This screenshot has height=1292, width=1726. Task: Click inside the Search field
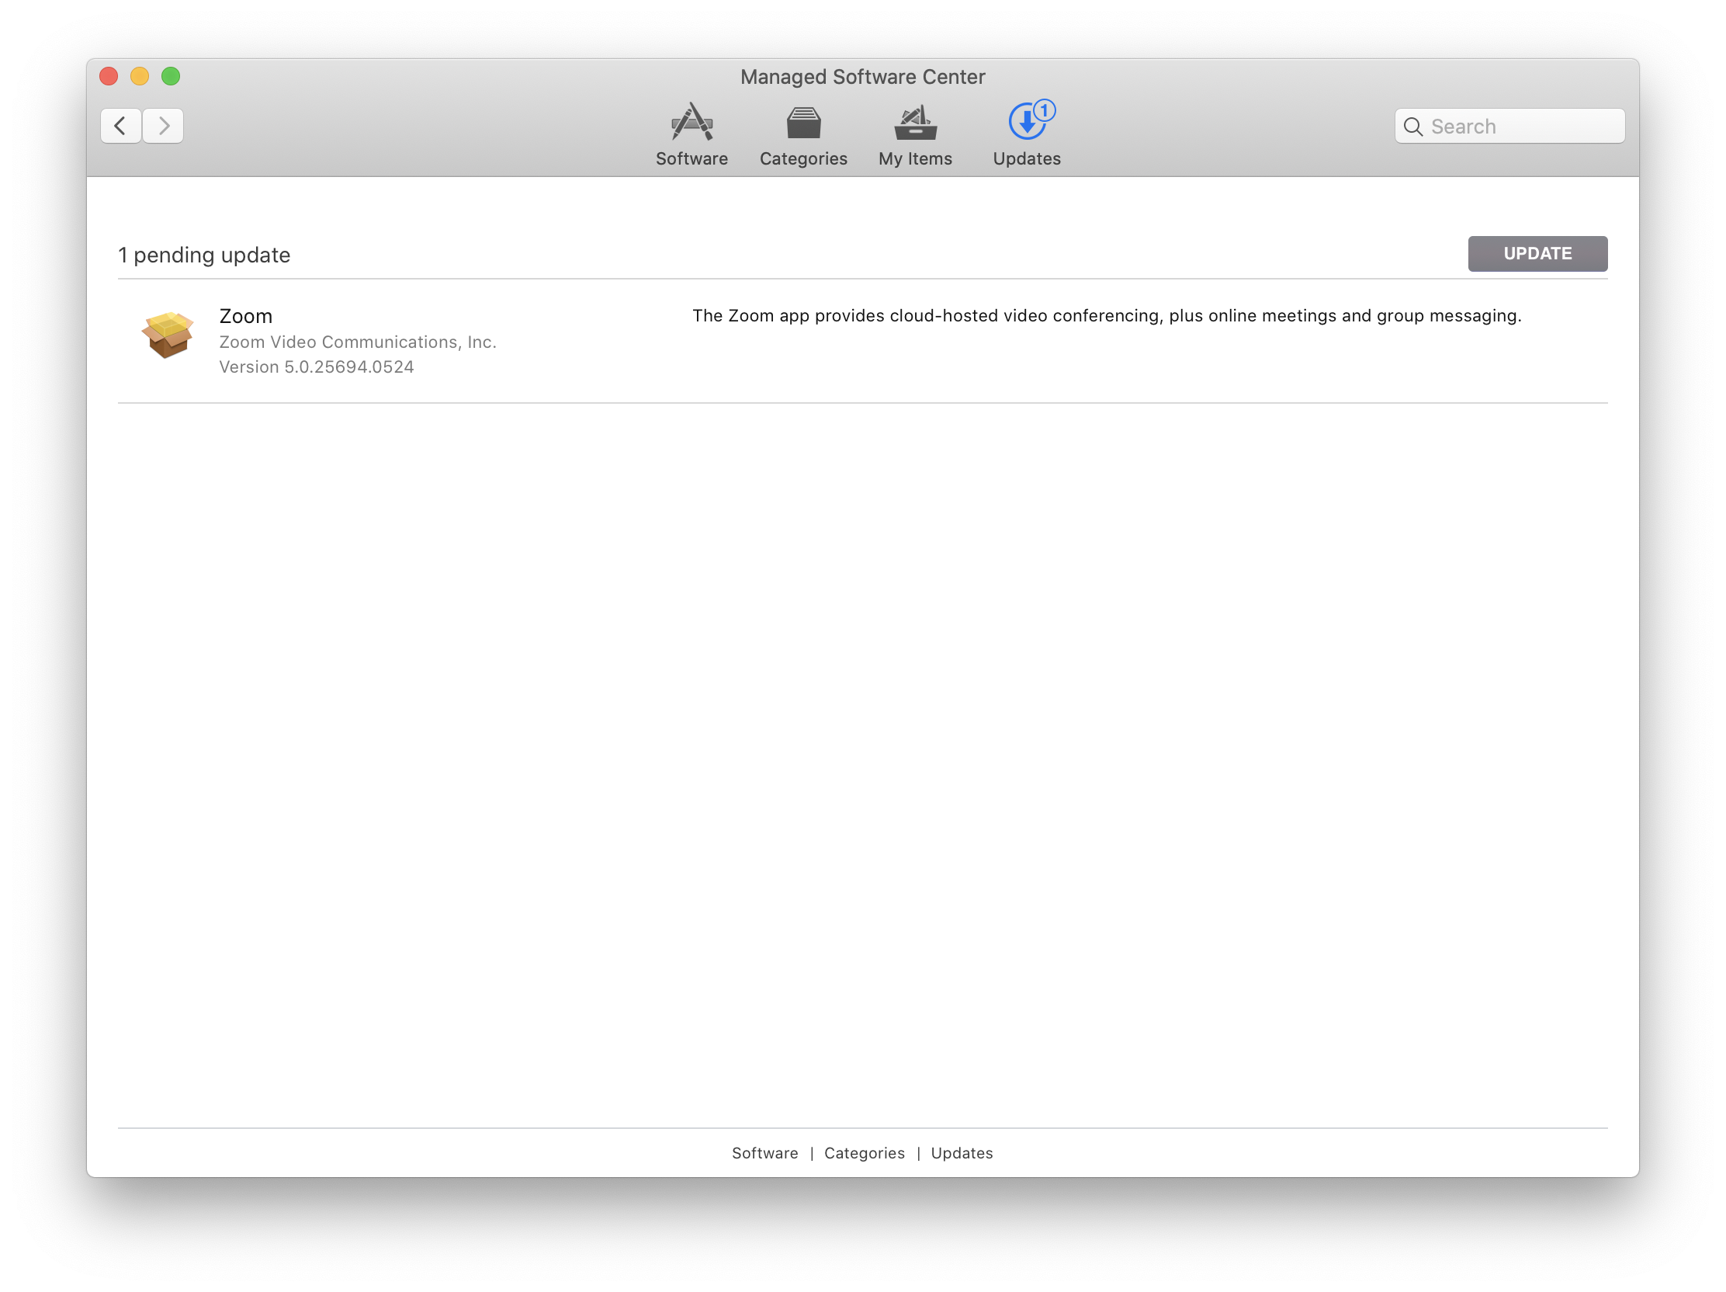(x=1522, y=127)
